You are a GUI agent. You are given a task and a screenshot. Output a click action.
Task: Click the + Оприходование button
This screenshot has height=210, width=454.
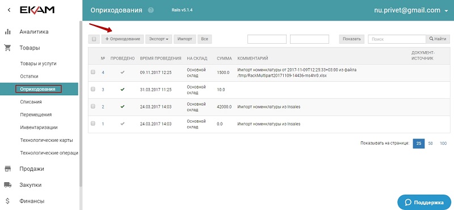123,39
